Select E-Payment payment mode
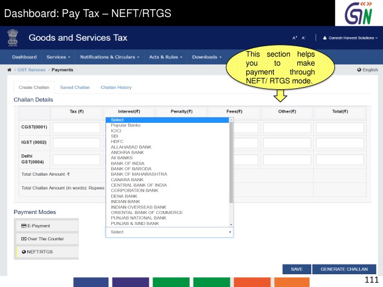The image size is (383, 287). 47,226
